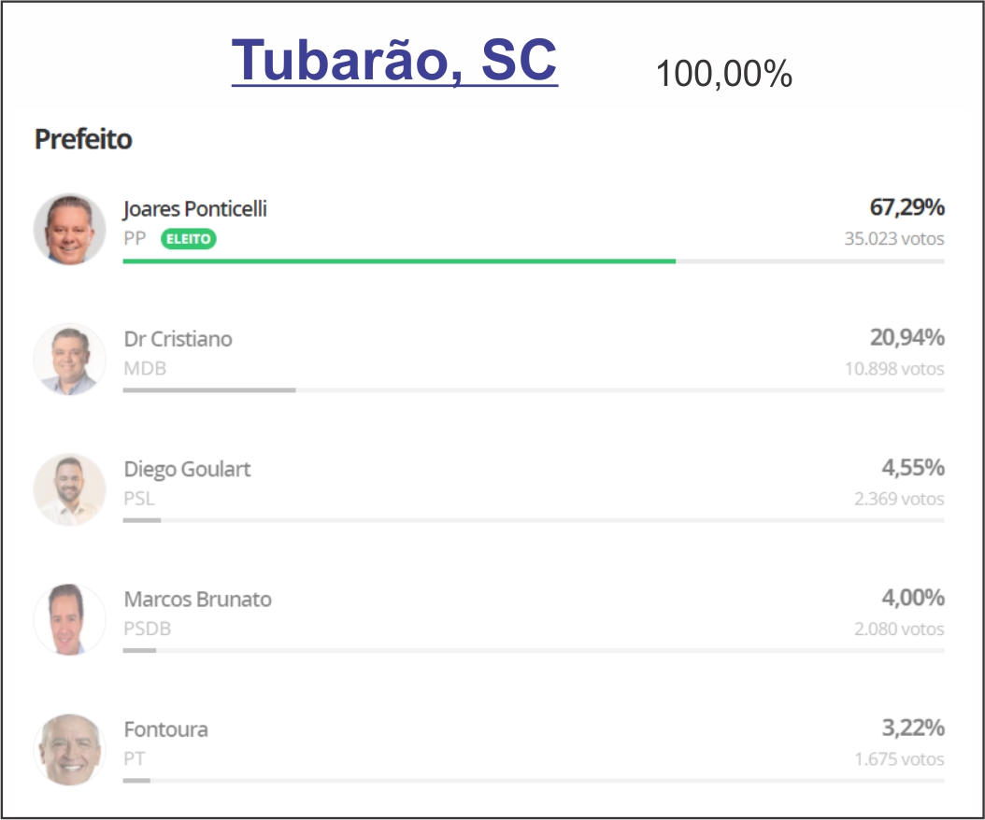Click the 67,29% percentage figure

coord(907,207)
